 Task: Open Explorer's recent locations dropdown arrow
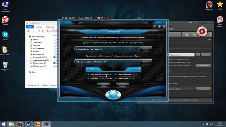click(36, 31)
